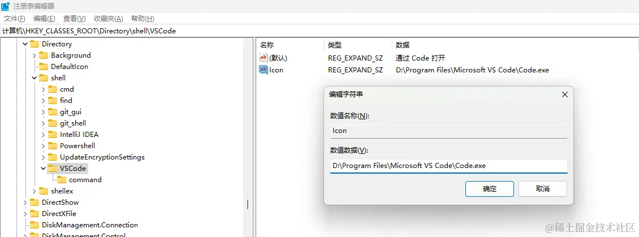Collapse the shell key chevron
Screen dimensions: 639x237
tap(34, 78)
